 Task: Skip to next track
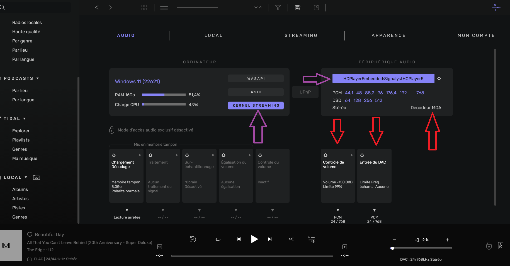(270, 239)
